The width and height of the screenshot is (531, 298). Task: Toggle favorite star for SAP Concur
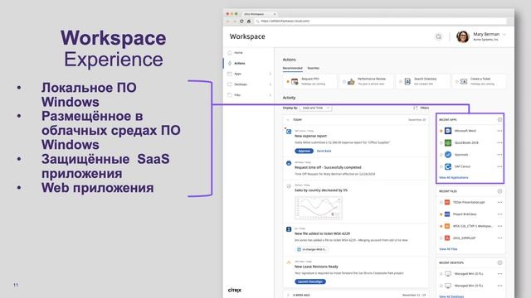coord(441,166)
